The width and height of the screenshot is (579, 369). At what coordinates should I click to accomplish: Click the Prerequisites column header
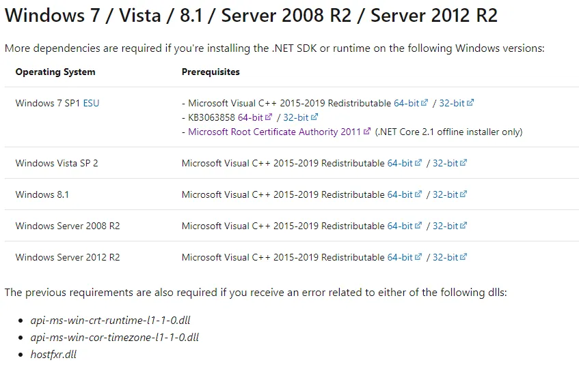[x=211, y=72]
